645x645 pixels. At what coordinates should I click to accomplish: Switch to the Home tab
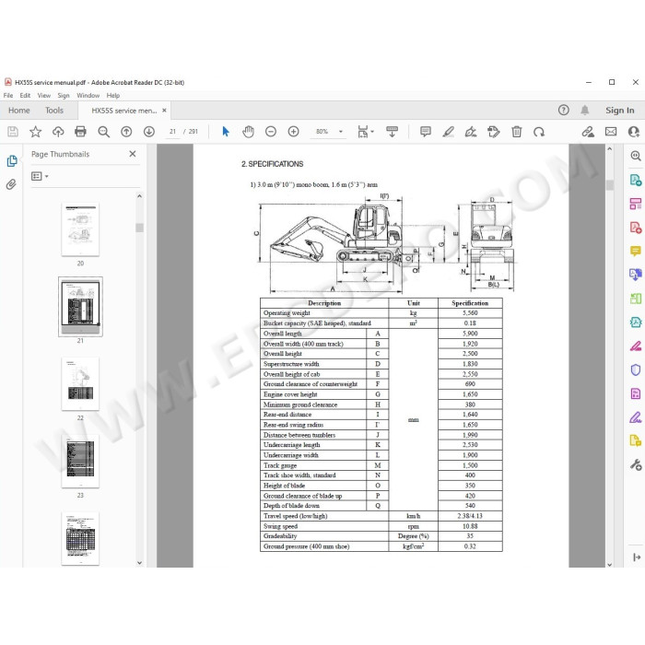click(x=19, y=111)
